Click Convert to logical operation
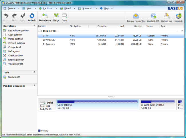The image size is (186, 138). click(17, 43)
